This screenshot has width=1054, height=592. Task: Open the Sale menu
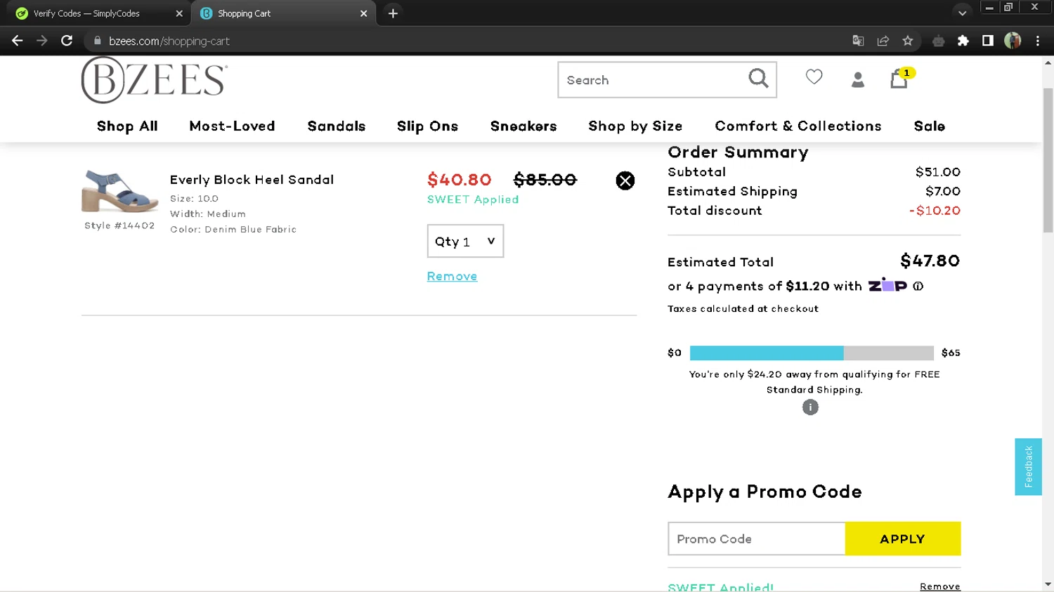pos(929,126)
